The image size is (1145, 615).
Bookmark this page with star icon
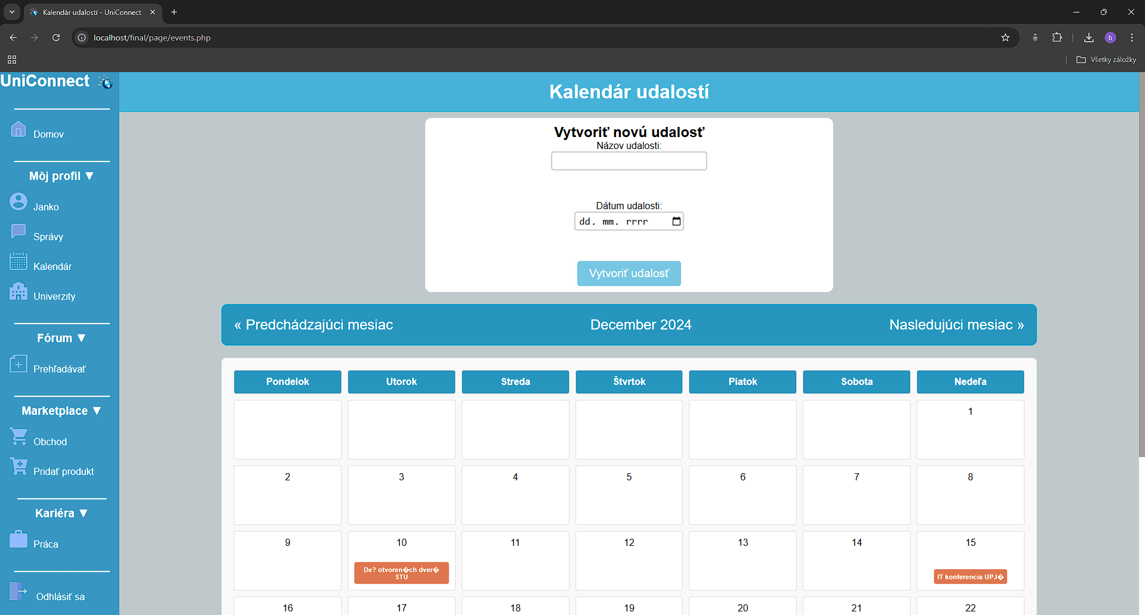click(1005, 38)
